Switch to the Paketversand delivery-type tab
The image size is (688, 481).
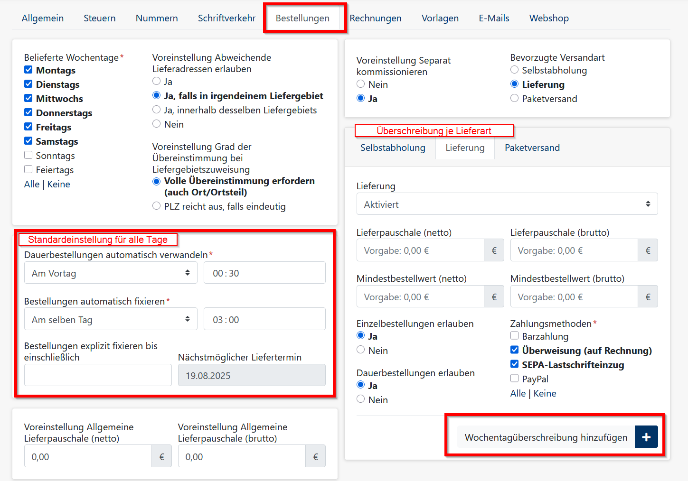(532, 148)
